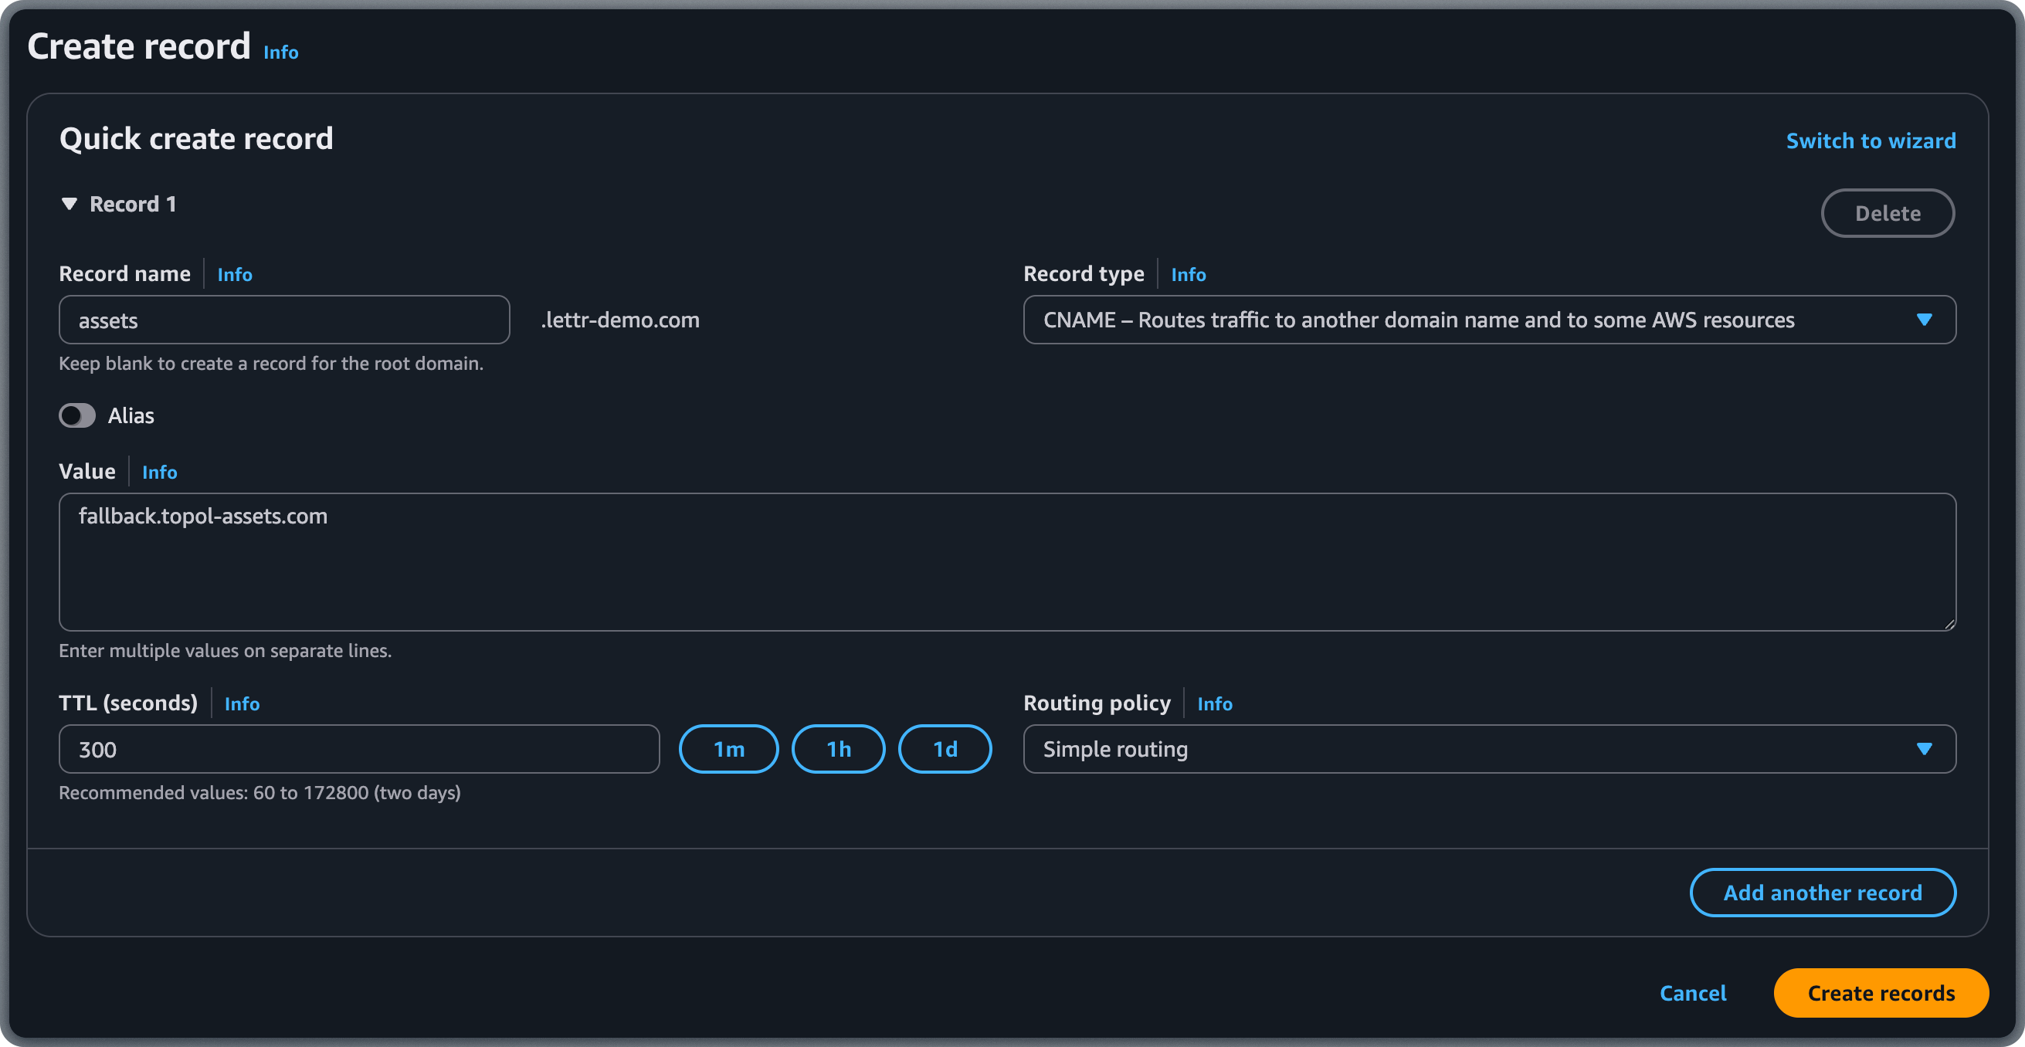Open the Info link next to Create record
The width and height of the screenshot is (2025, 1047).
click(x=280, y=52)
